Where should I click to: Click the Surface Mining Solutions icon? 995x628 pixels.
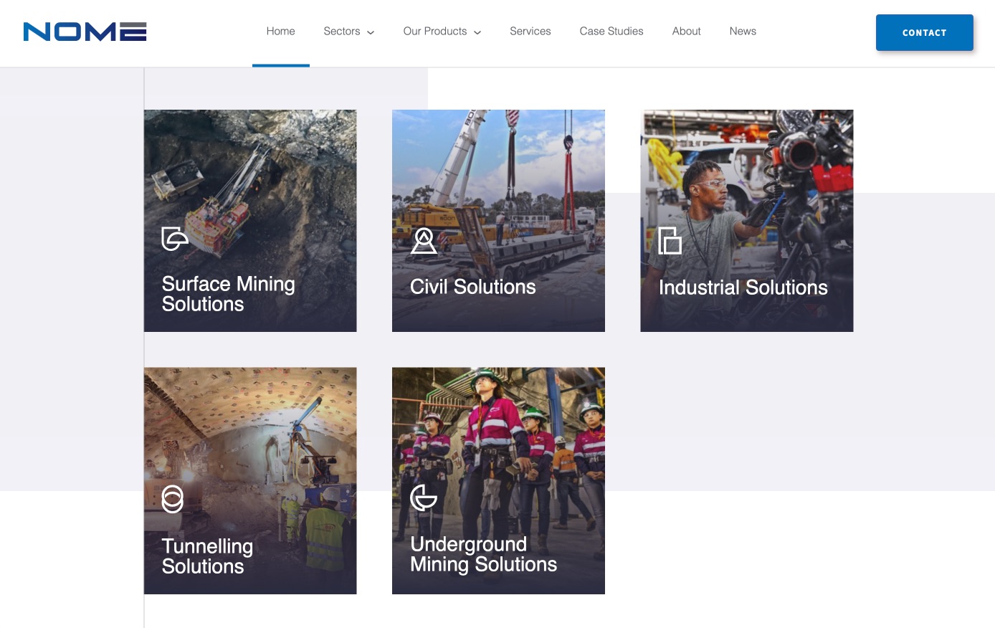tap(174, 239)
